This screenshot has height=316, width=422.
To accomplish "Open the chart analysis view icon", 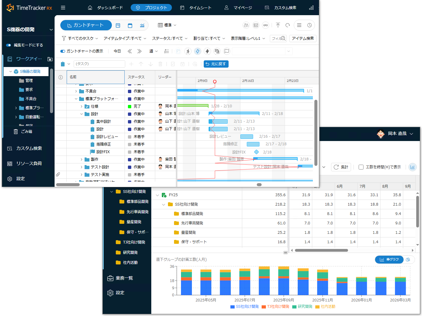I will (x=142, y=25).
